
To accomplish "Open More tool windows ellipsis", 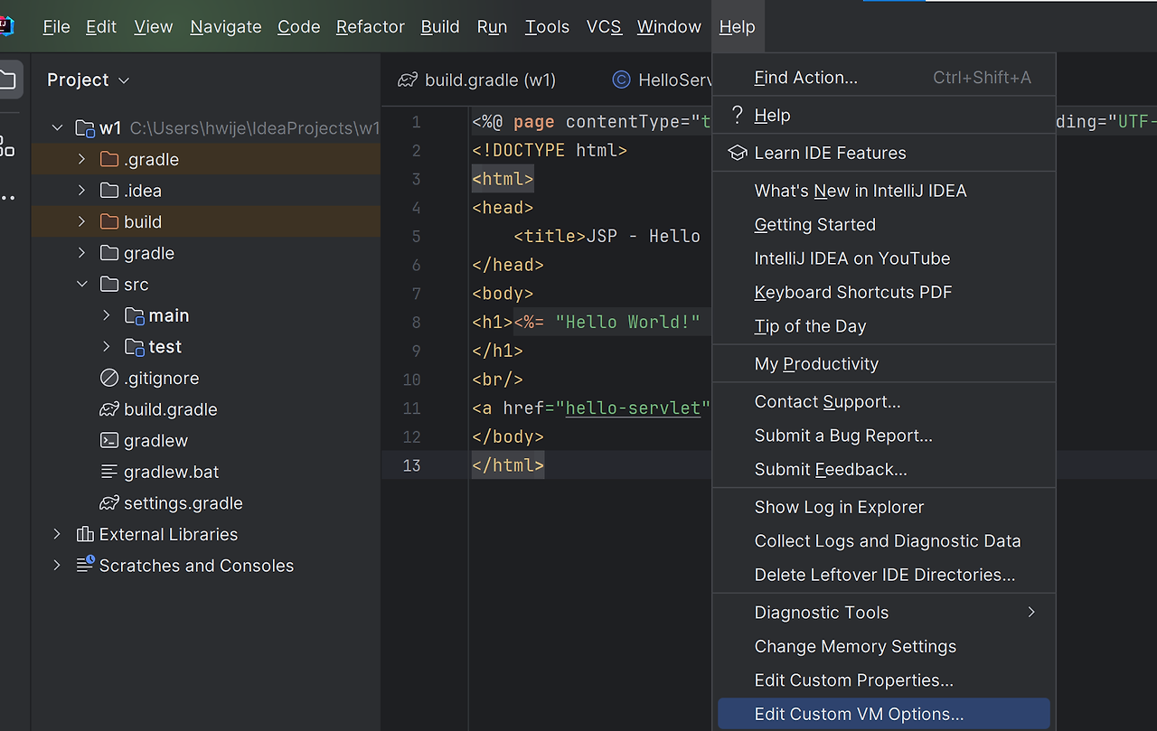I will [x=8, y=198].
